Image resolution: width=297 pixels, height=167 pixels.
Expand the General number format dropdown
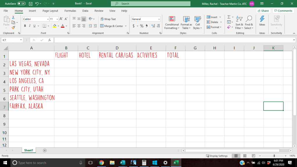pyautogui.click(x=159, y=19)
